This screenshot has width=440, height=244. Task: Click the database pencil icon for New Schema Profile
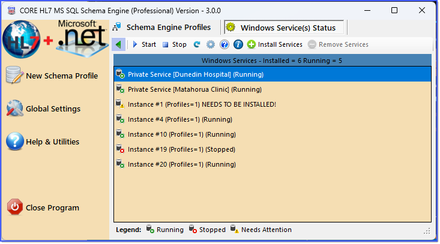(14, 75)
